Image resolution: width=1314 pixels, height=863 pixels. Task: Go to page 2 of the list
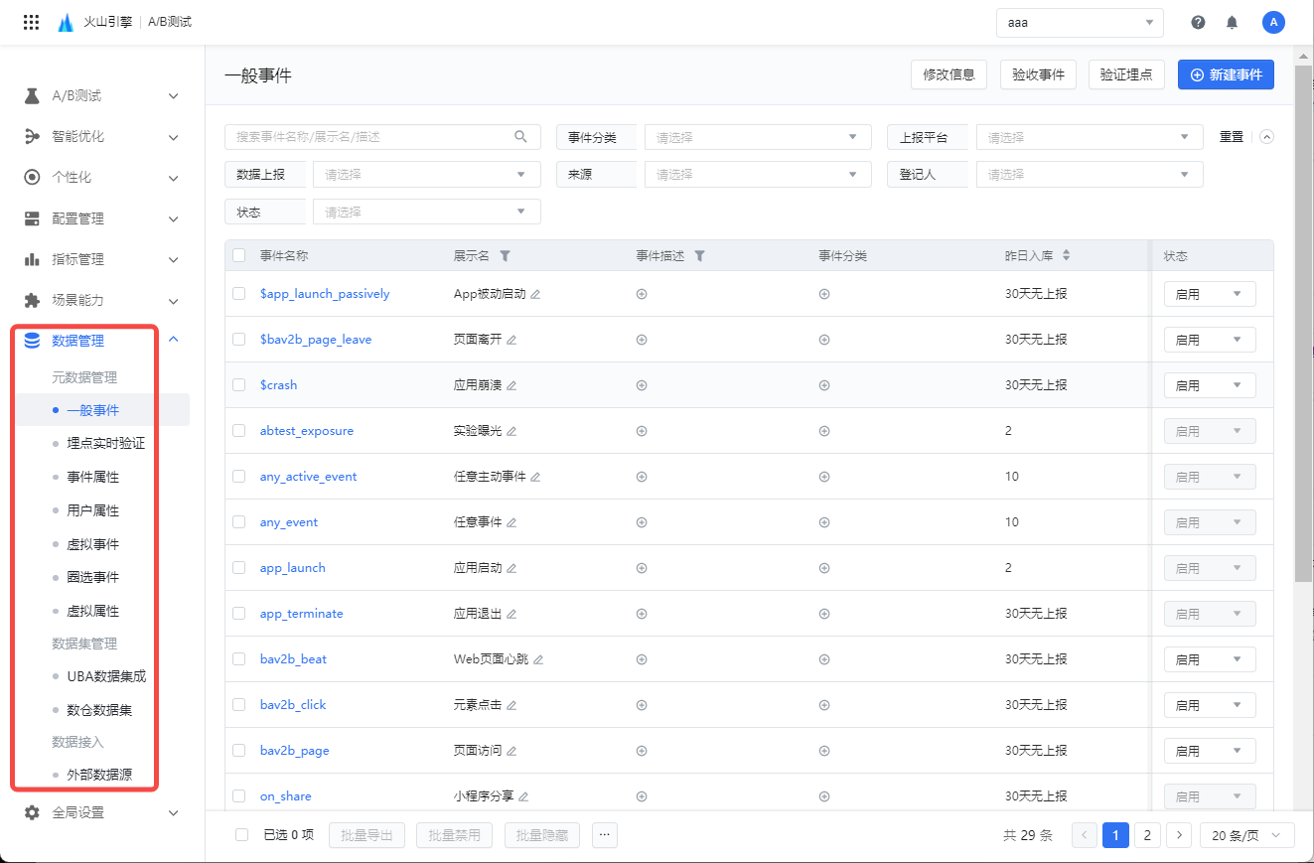point(1147,835)
